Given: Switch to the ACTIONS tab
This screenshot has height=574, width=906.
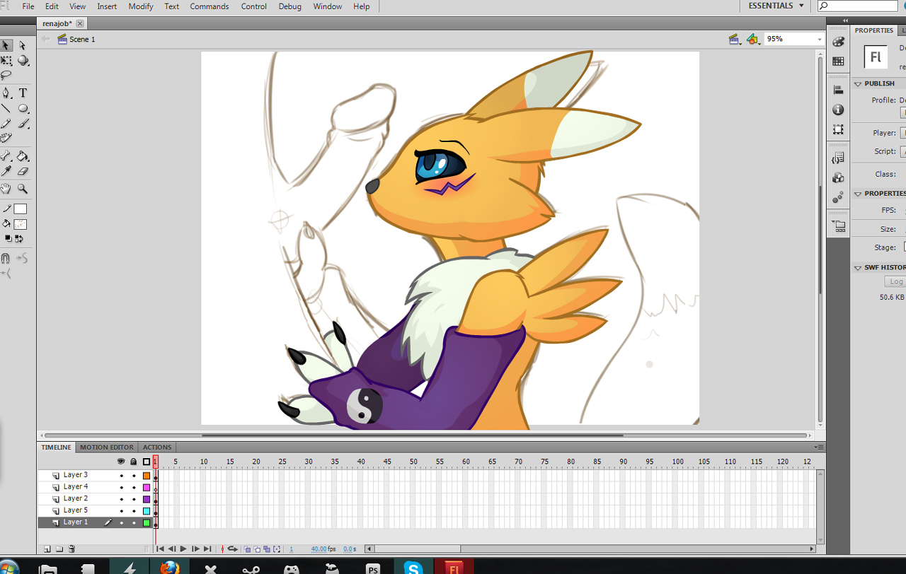Looking at the screenshot, I should tap(157, 447).
